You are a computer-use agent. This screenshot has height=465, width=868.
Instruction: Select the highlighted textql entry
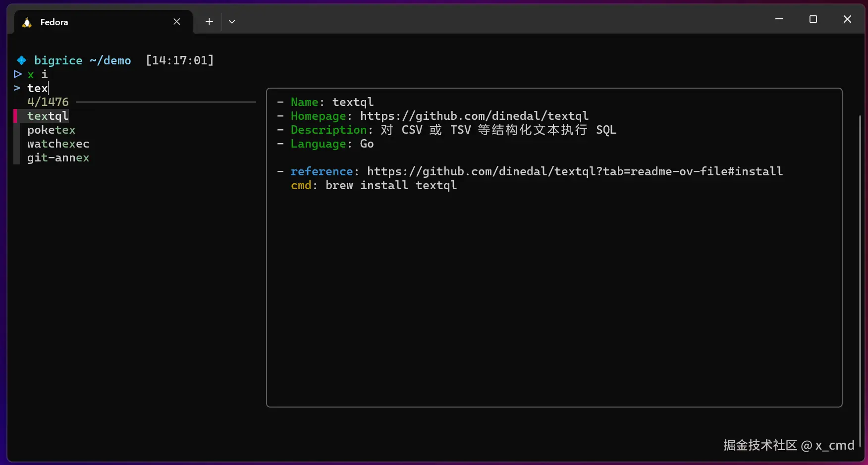tap(48, 115)
